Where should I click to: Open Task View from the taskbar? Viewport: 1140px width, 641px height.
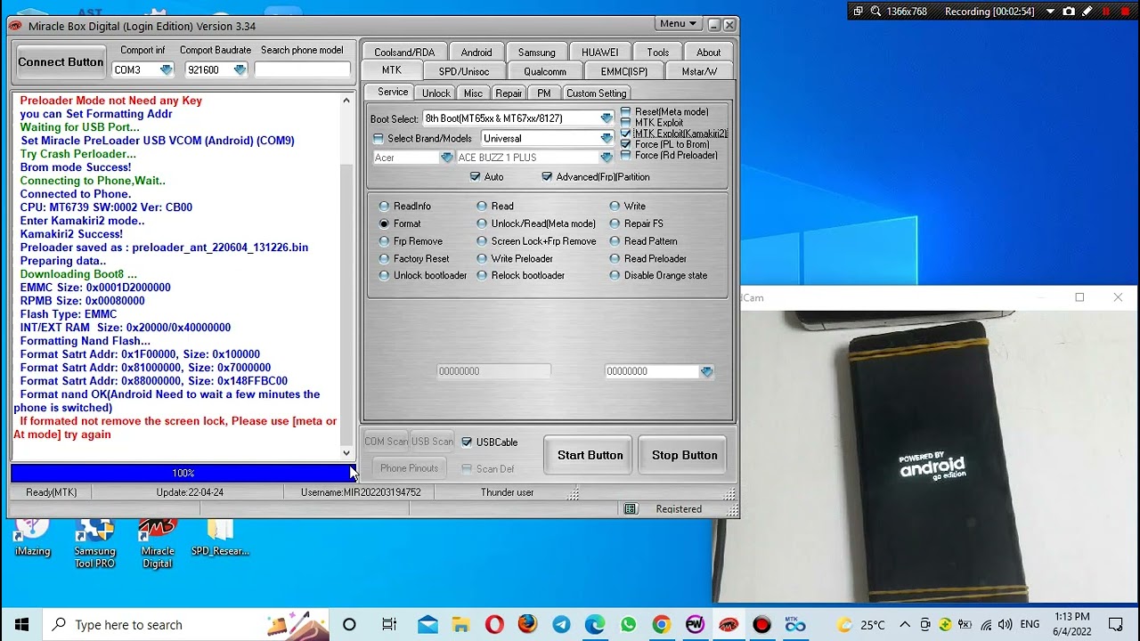coord(389,624)
